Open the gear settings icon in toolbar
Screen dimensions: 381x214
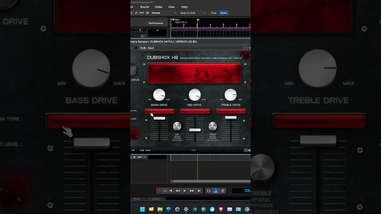click(x=147, y=13)
